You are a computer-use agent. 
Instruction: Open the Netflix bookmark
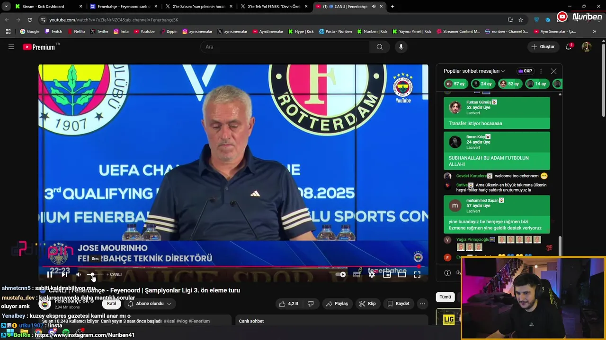coord(76,32)
